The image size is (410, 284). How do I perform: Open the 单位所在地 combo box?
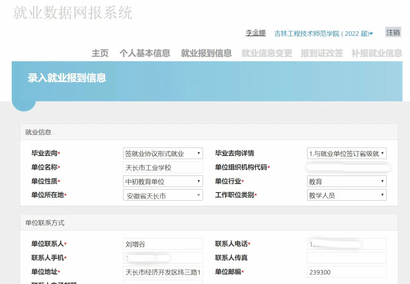pyautogui.click(x=163, y=196)
